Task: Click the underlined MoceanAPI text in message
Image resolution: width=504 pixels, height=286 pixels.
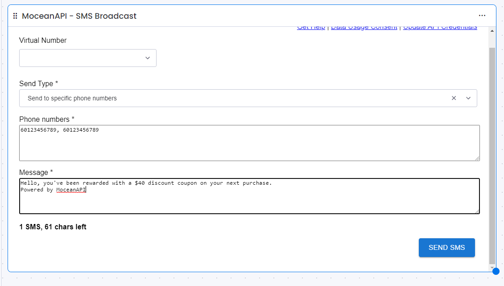Action: point(70,189)
